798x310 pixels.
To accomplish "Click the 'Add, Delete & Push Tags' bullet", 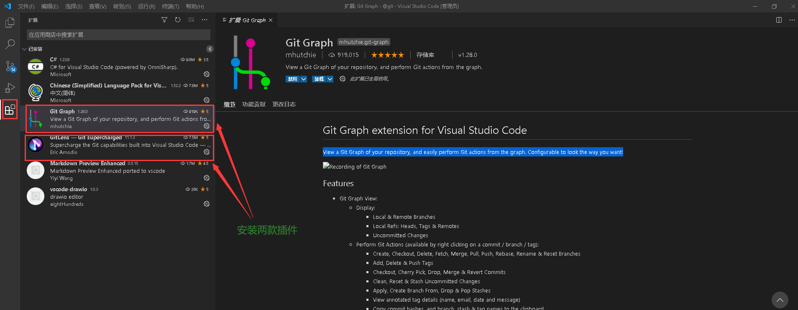I will pos(403,263).
